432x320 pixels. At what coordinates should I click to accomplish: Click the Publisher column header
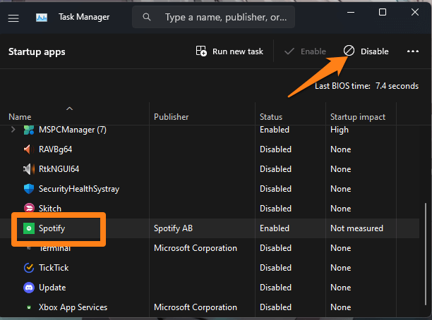171,116
